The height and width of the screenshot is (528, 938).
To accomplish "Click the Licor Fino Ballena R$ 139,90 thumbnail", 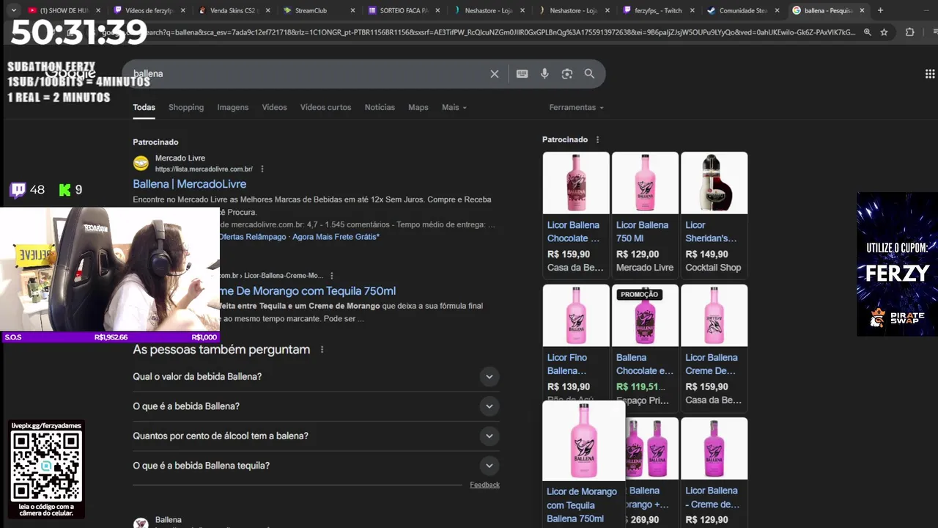I will [576, 316].
